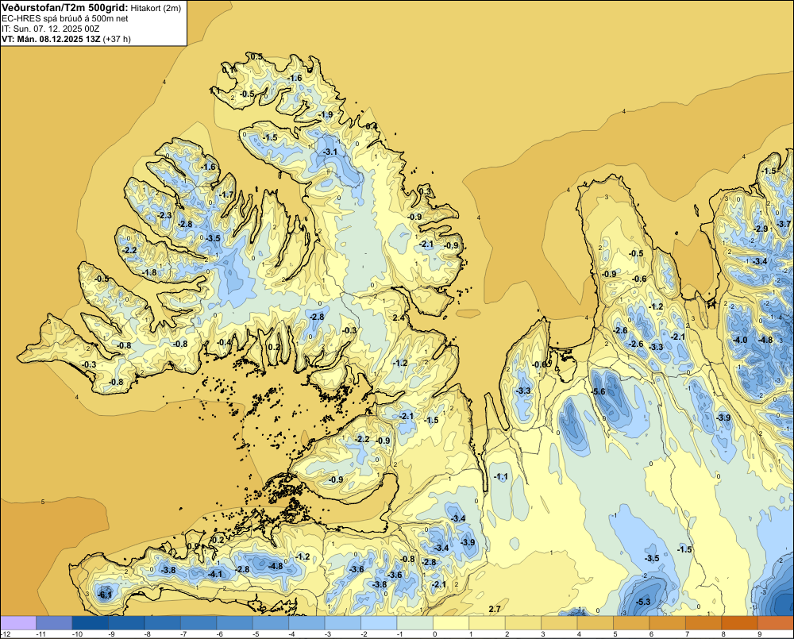Click the legend swatch between 3 and 4

pos(560,622)
